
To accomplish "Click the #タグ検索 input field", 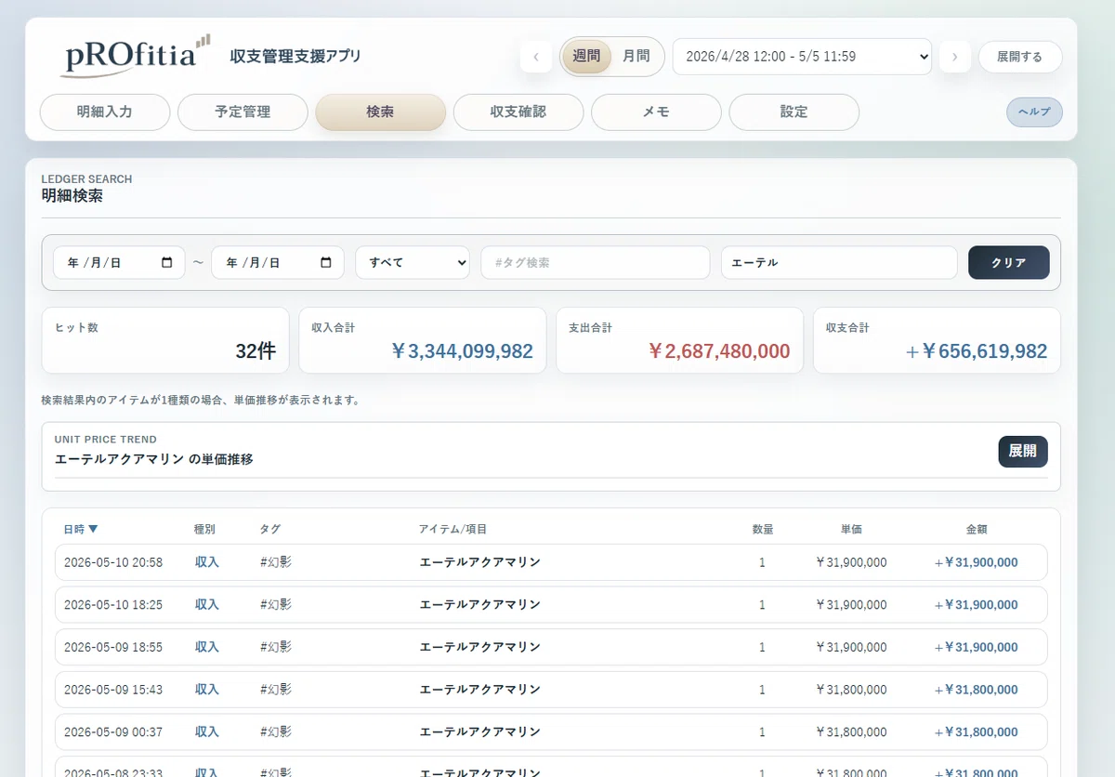I will (x=596, y=263).
